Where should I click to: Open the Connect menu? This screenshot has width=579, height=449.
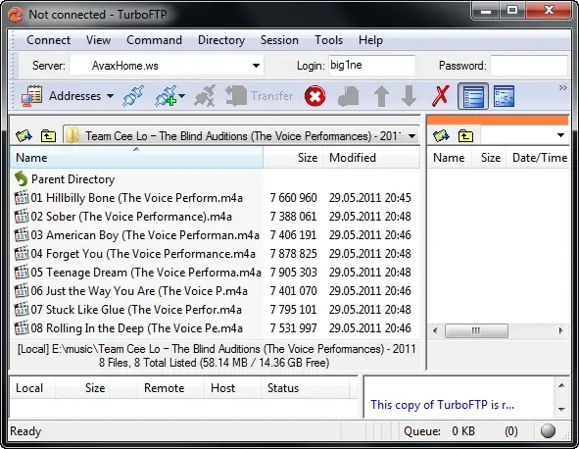48,40
